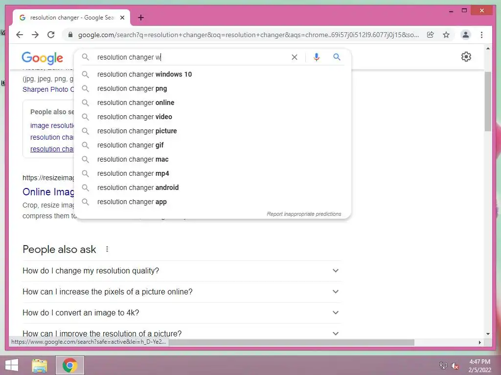Click the scroll right arrow at the bottom

[x=479, y=342]
